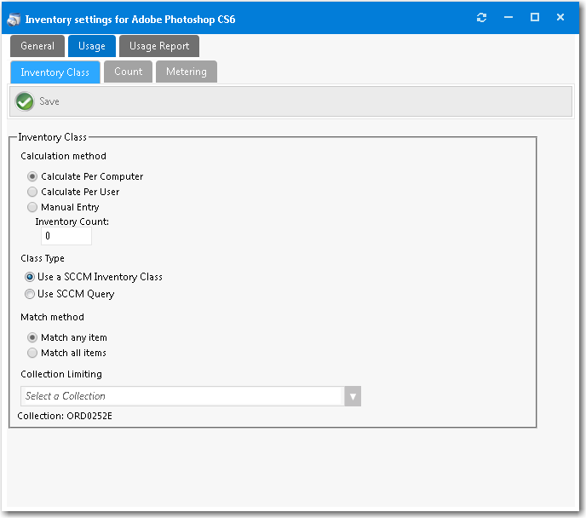Open the Select a Collection dropdown arrow
The image size is (586, 518).
353,396
